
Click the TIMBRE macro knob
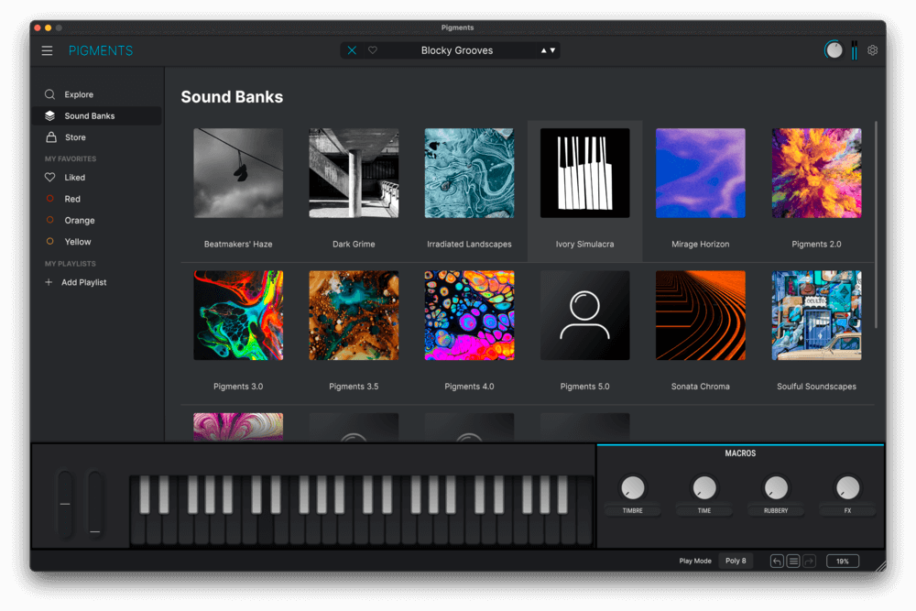632,487
